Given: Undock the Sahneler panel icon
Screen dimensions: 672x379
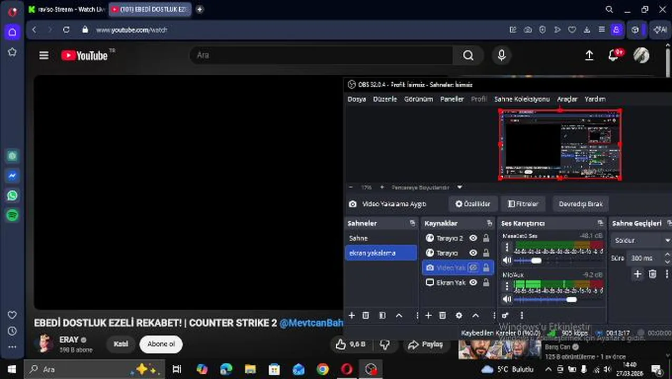Looking at the screenshot, I should click(x=412, y=224).
